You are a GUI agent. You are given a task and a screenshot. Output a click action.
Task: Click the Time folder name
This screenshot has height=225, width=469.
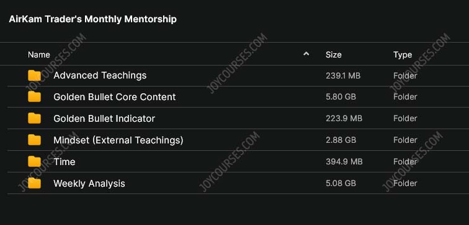pos(65,161)
